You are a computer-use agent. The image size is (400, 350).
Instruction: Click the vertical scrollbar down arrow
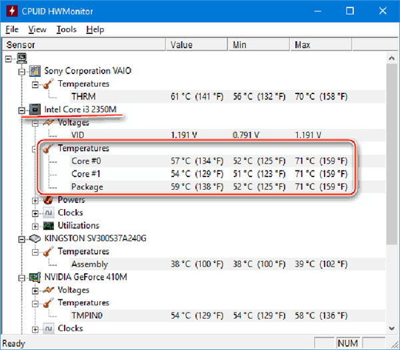(392, 328)
